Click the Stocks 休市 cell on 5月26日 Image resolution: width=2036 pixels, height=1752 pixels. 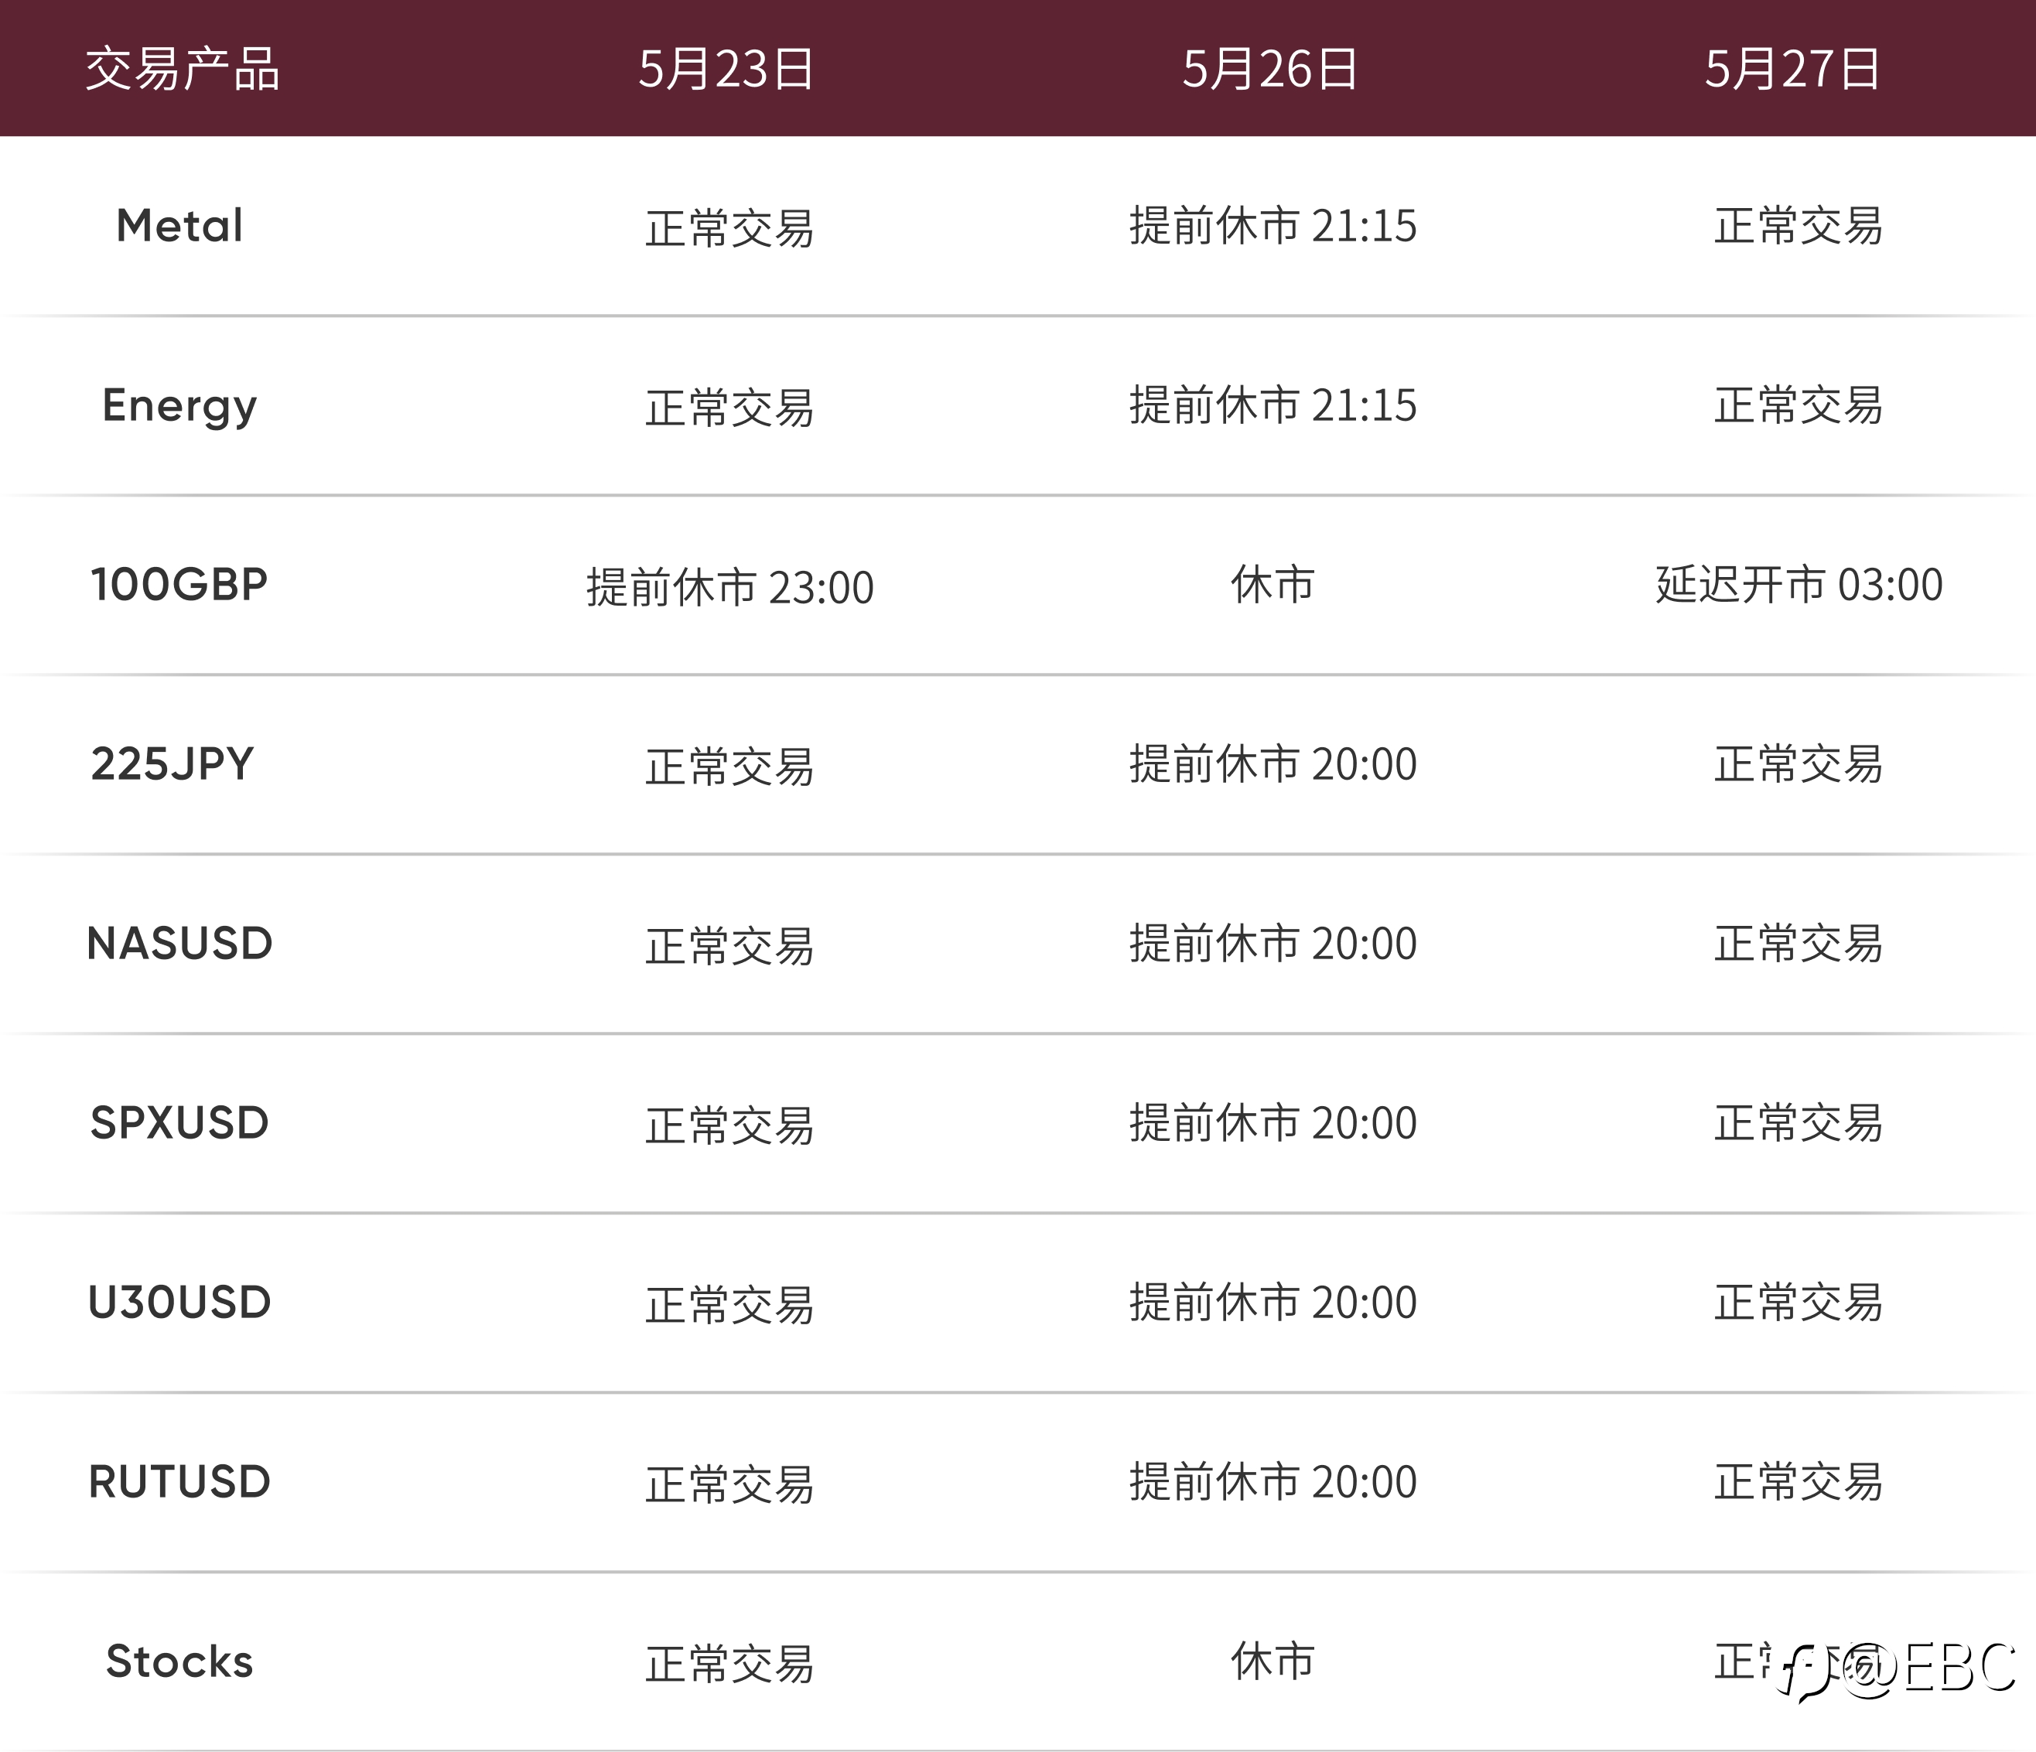point(1273,1661)
